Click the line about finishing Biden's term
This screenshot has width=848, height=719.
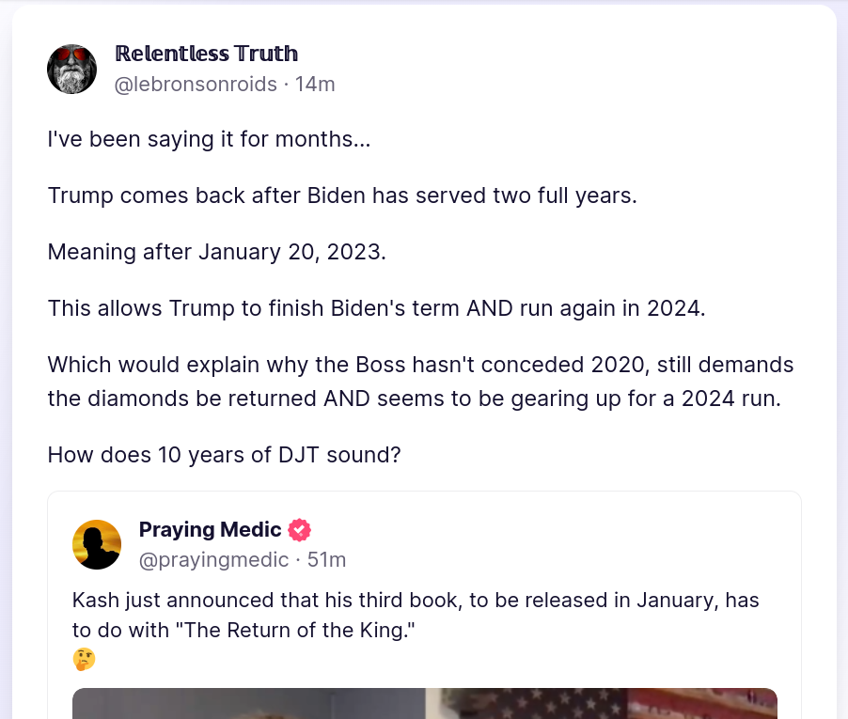tap(376, 307)
